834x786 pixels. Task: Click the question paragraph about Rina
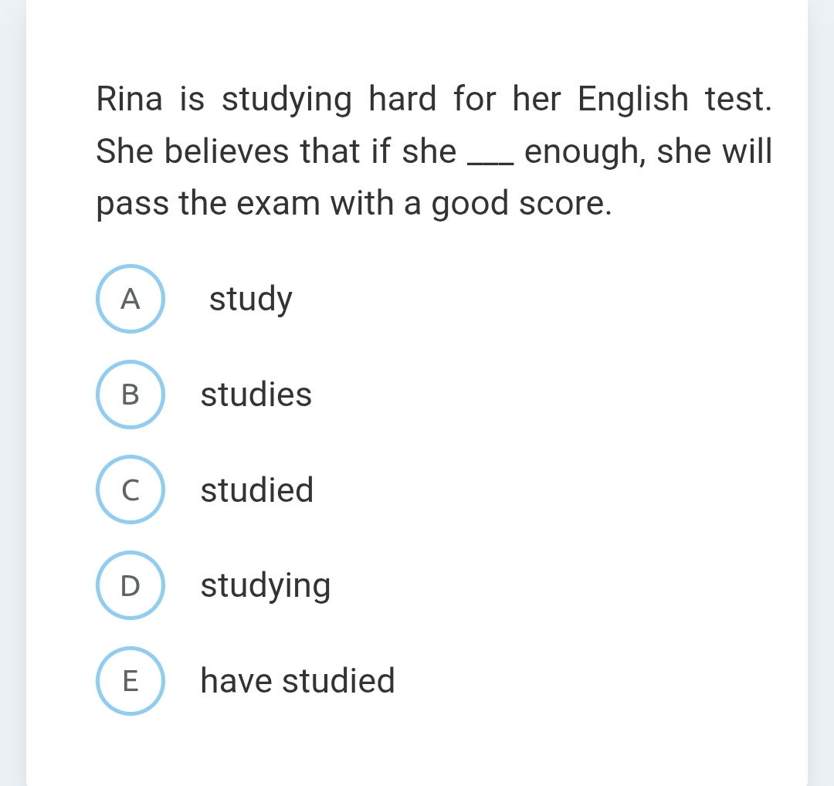432,151
